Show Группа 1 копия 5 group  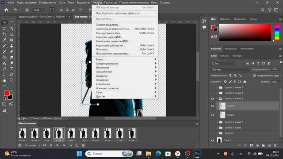[212, 87]
